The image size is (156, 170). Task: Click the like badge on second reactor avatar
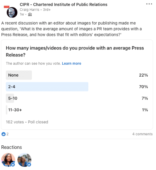pyautogui.click(x=29, y=164)
